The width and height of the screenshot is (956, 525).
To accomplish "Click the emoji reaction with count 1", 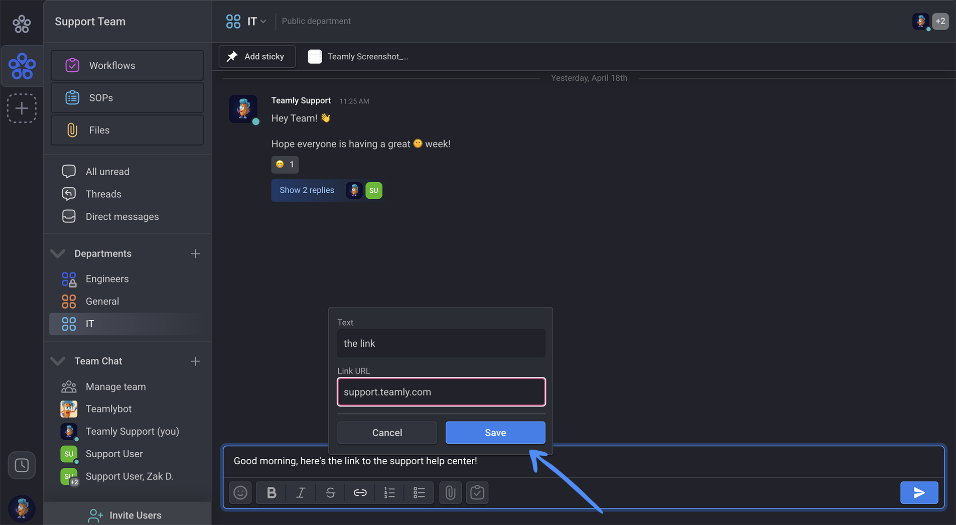I will coord(285,165).
